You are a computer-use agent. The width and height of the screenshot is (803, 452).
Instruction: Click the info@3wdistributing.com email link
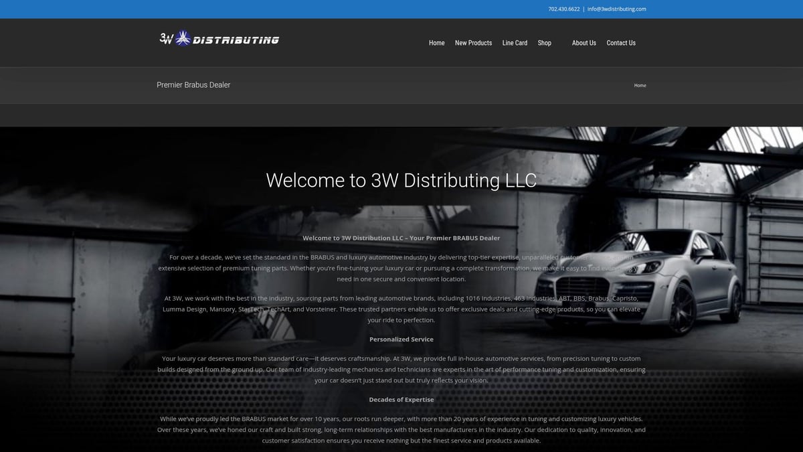pos(616,9)
